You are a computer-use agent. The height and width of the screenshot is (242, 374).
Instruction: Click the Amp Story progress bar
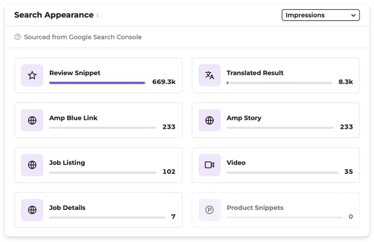(280, 128)
